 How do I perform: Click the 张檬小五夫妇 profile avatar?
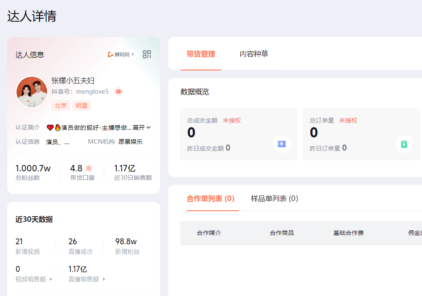(31, 92)
